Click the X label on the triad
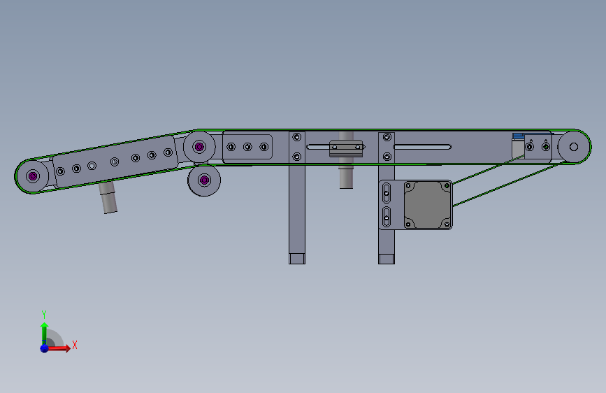The width and height of the screenshot is (606, 393). click(x=75, y=345)
